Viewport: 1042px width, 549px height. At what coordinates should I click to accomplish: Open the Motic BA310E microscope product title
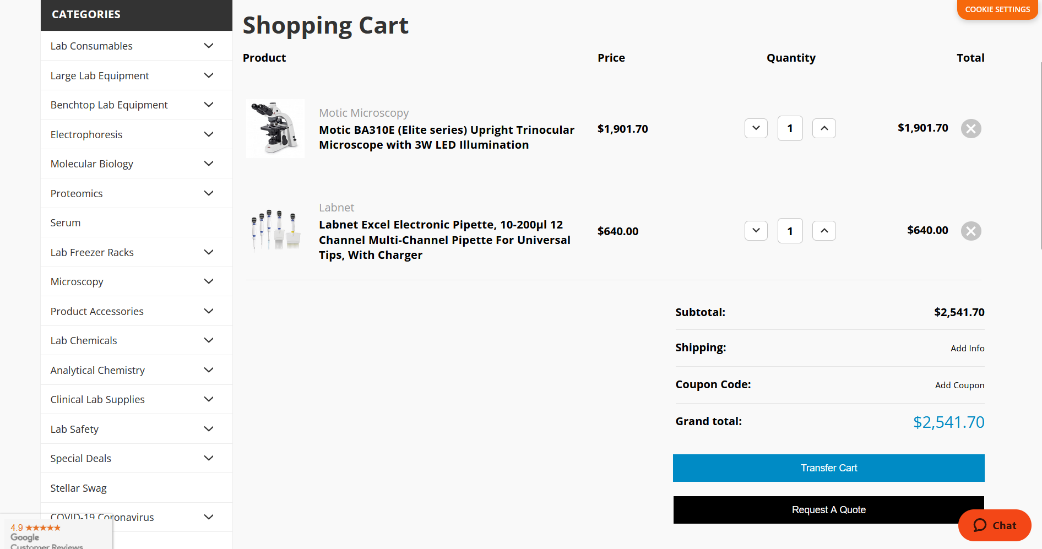[x=447, y=137]
